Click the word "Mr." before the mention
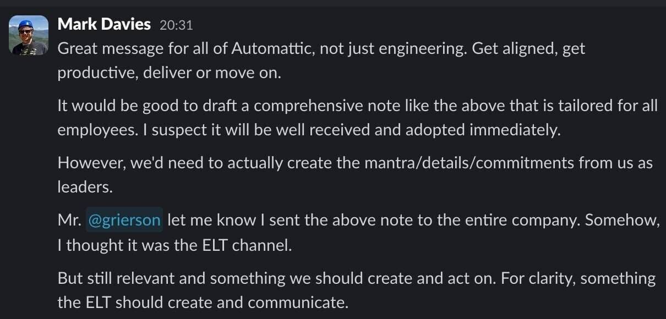Screen dimensions: 666x319 pos(69,220)
